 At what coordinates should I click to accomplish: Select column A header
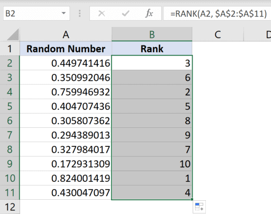[x=66, y=34]
